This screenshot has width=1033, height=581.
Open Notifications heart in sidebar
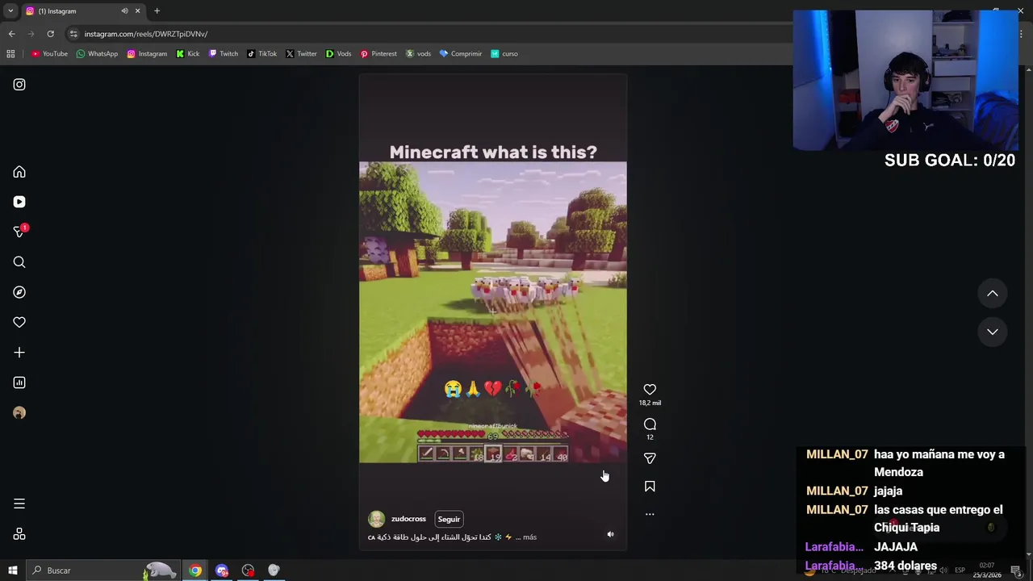[19, 322]
